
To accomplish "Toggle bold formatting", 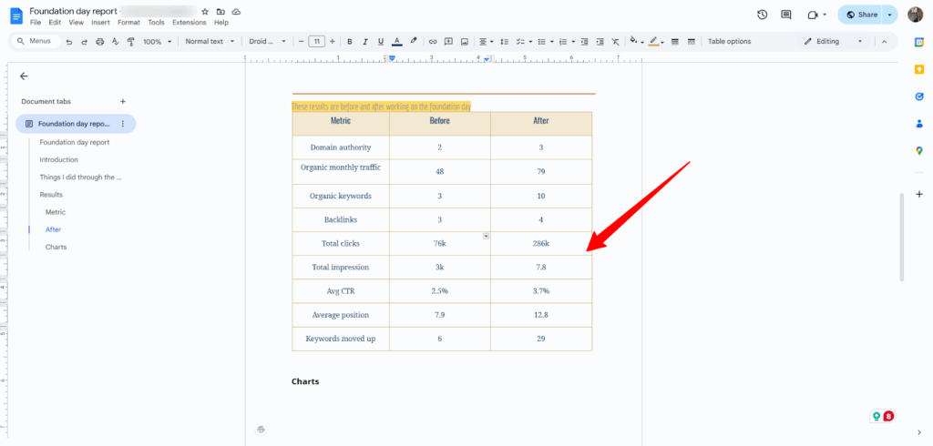I will click(350, 41).
